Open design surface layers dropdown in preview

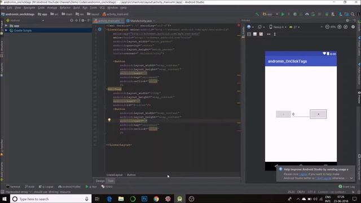pos(250,27)
